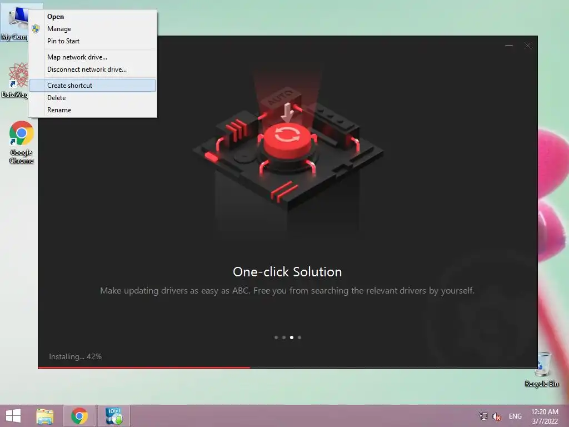569x427 pixels.
Task: Open File Explorer from the taskbar
Action: pyautogui.click(x=44, y=416)
